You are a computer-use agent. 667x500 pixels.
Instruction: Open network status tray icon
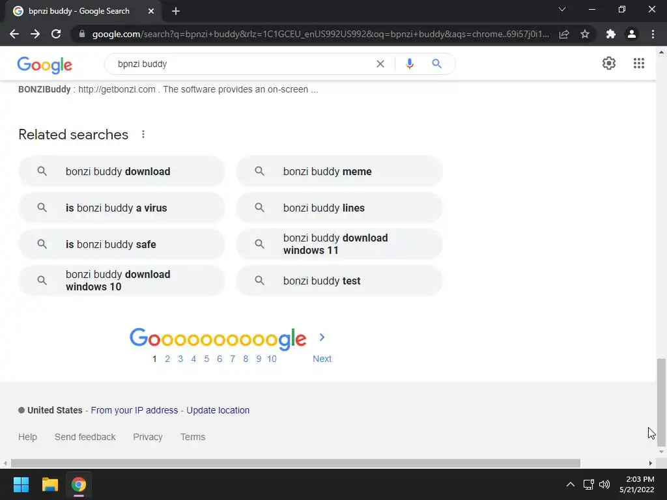coord(589,484)
